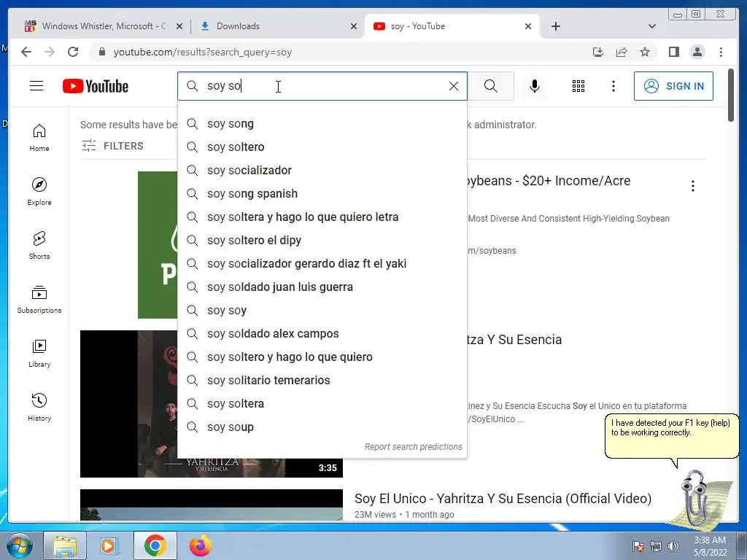Click the Clippy assistant character
747x560 pixels.
pos(697,499)
